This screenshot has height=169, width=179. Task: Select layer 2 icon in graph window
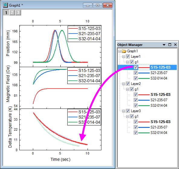12,12
